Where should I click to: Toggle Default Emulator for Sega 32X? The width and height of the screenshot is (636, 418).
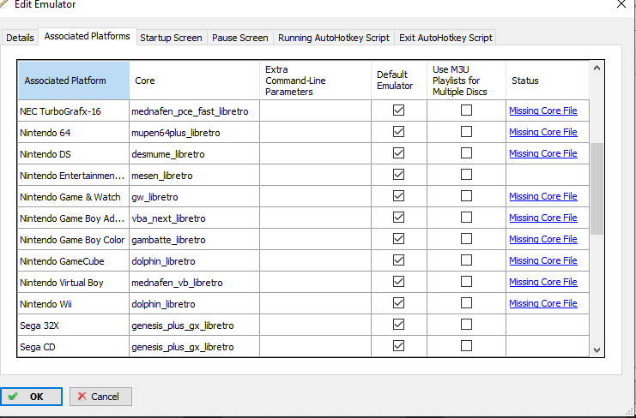tap(399, 324)
